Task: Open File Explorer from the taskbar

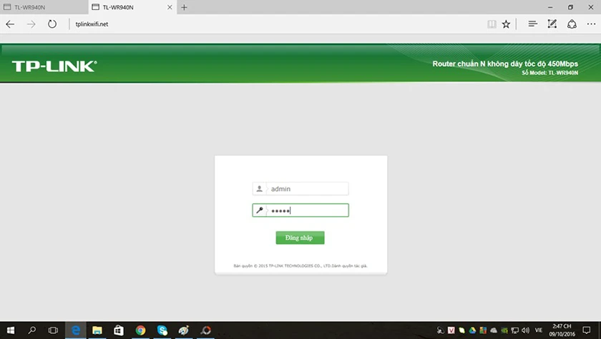Action: 97,330
